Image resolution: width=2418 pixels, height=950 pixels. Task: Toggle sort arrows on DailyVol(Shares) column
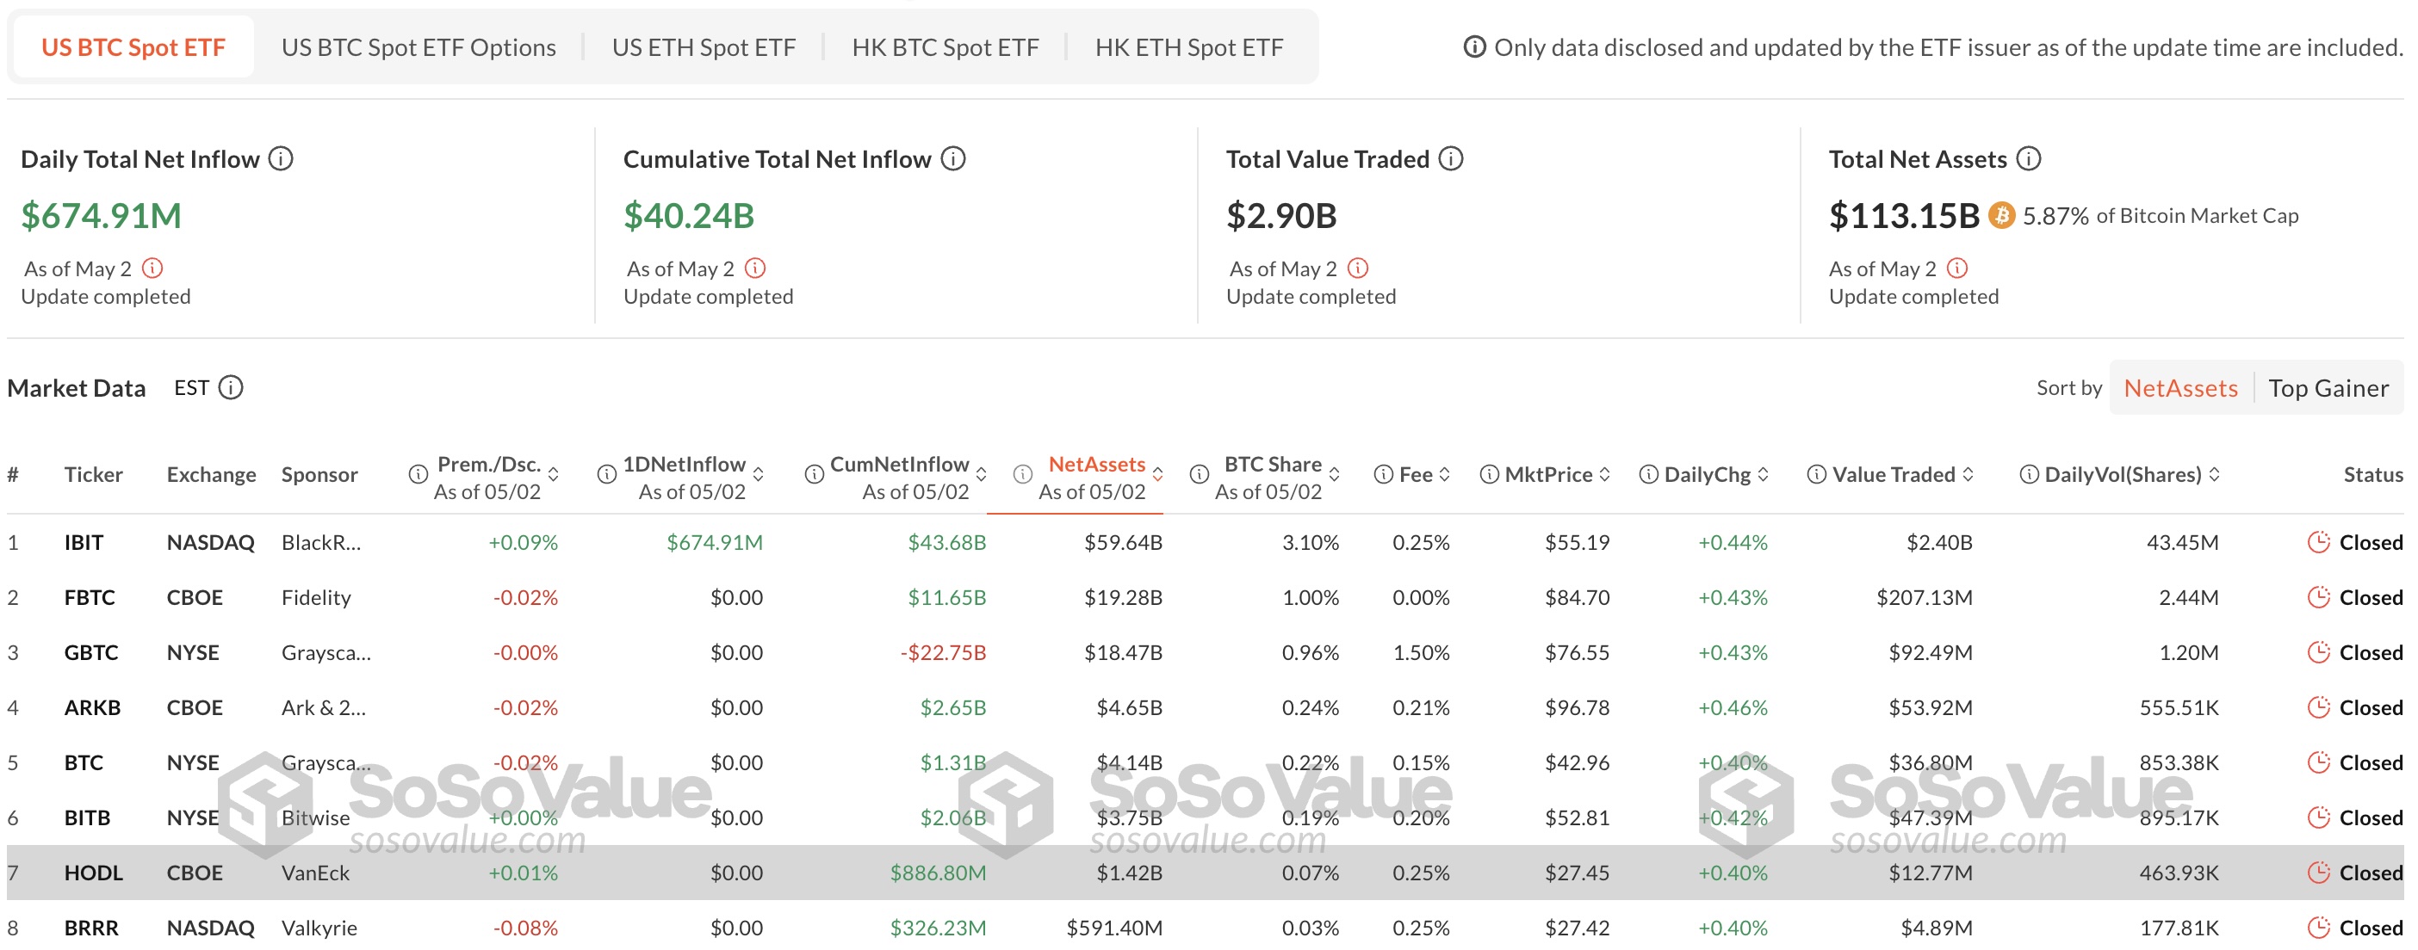pyautogui.click(x=2213, y=474)
